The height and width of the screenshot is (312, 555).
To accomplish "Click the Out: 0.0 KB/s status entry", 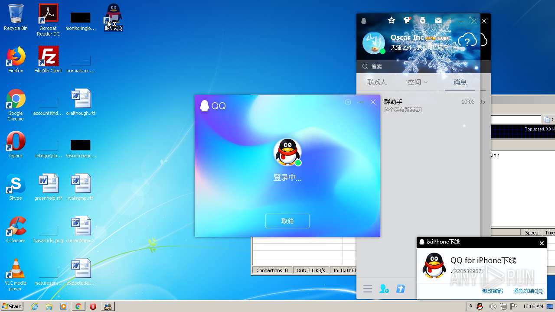I will coord(311,270).
